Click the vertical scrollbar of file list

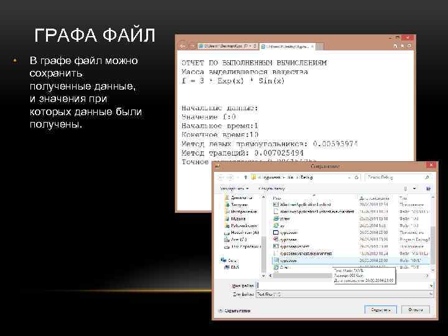click(x=433, y=246)
